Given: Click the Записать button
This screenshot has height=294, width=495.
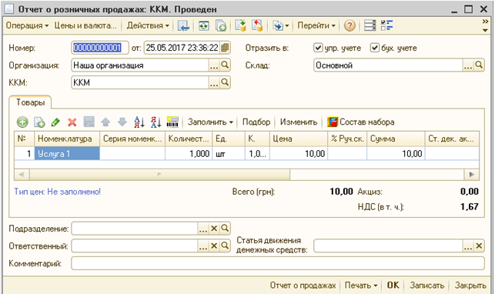Looking at the screenshot, I should coord(426,286).
